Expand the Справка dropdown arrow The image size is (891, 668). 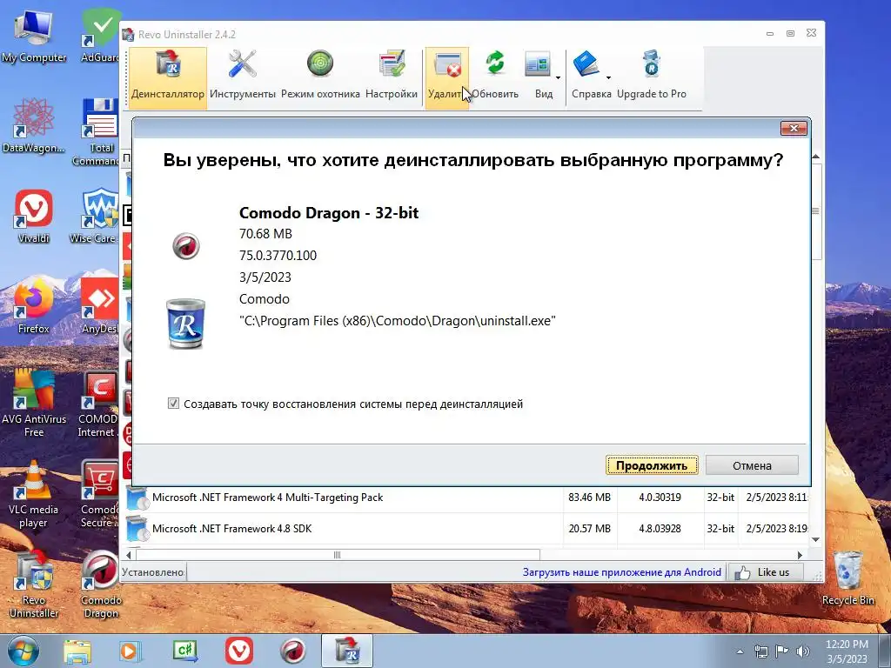point(608,77)
